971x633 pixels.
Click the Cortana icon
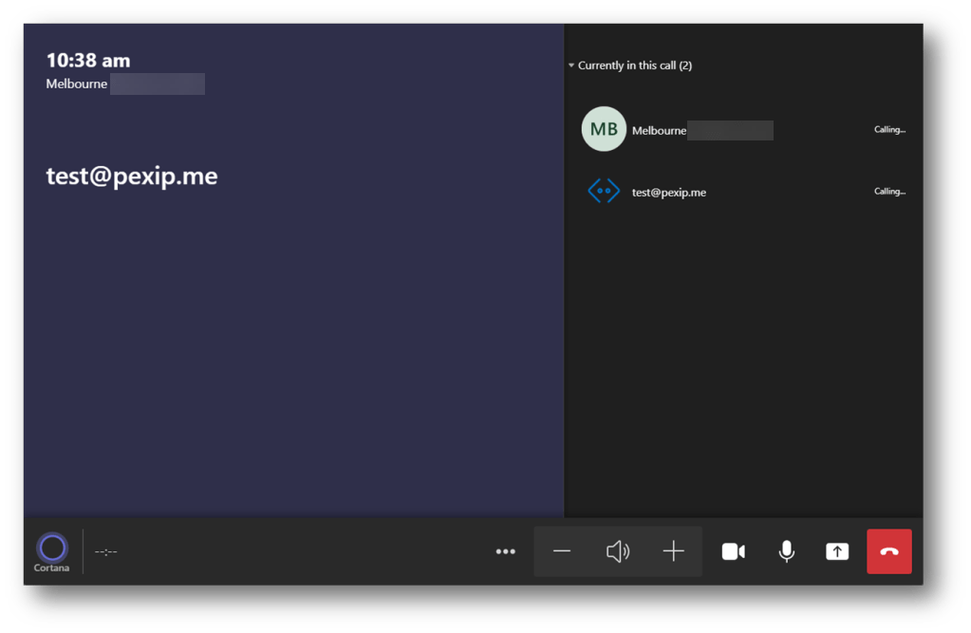point(52,548)
